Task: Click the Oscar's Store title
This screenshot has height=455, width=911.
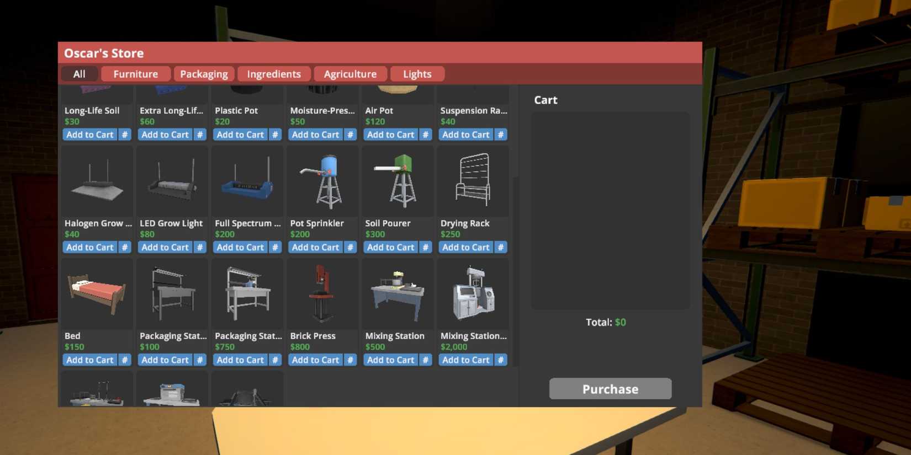Action: (104, 53)
